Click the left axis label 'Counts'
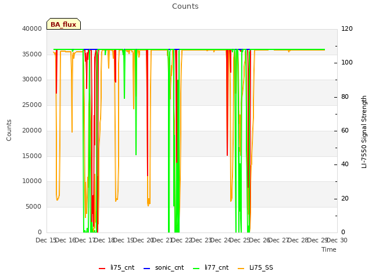The height and width of the screenshot is (279, 372). point(9,130)
